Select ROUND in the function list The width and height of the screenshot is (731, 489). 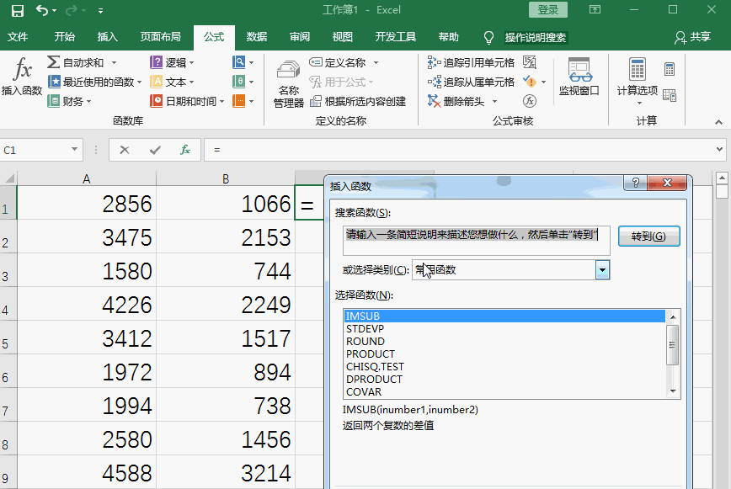(x=366, y=342)
